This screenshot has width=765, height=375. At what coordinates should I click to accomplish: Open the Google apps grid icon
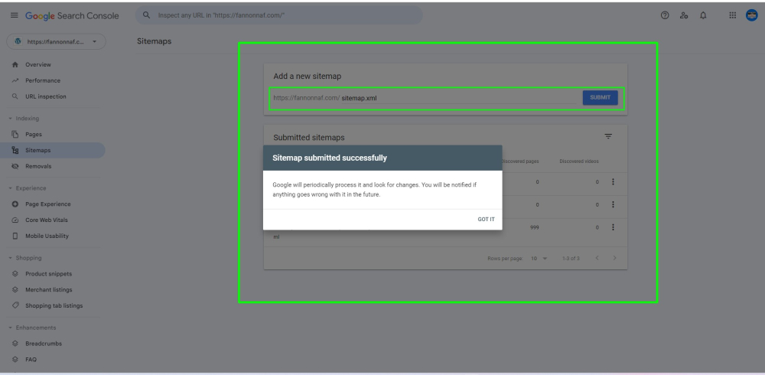tap(732, 15)
